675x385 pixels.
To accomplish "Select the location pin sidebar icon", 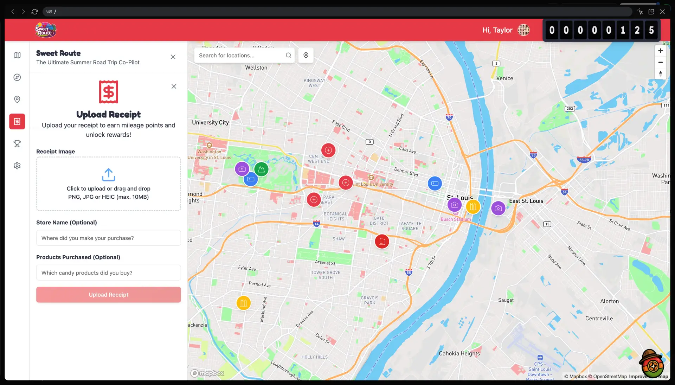I will [17, 100].
